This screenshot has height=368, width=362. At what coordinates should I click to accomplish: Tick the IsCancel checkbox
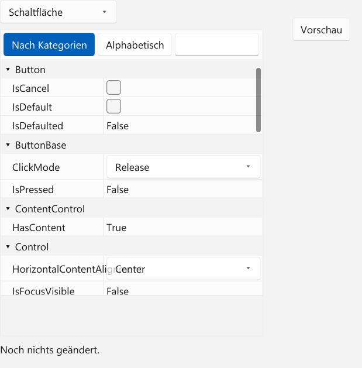click(114, 88)
